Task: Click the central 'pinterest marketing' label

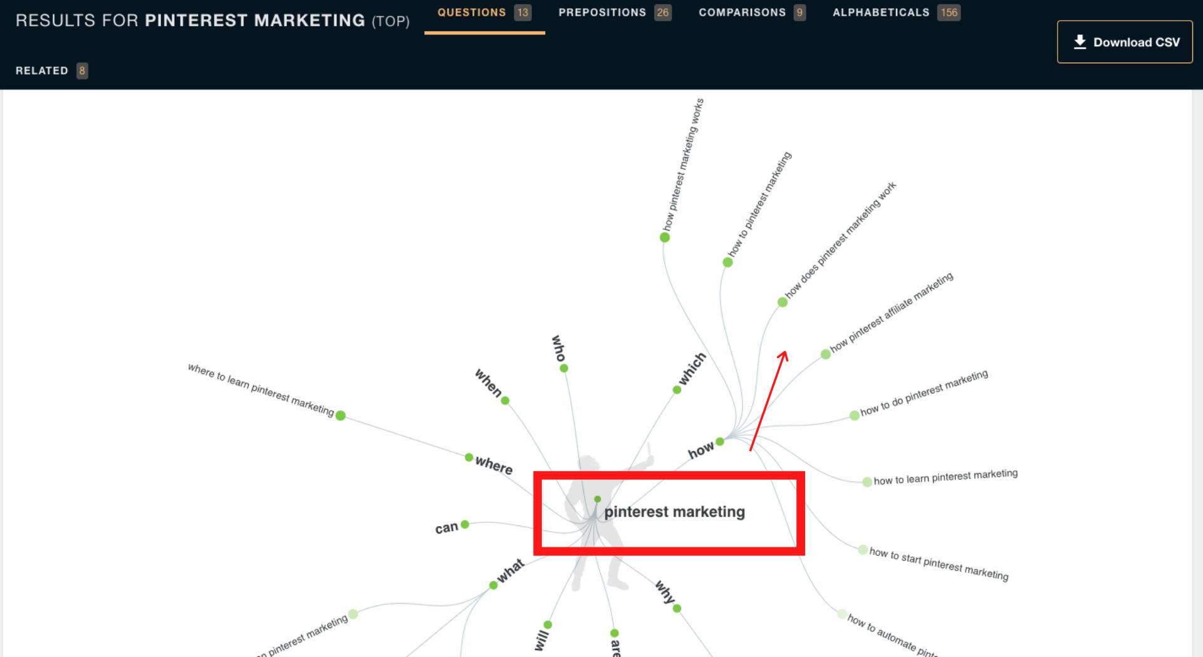Action: click(x=674, y=512)
